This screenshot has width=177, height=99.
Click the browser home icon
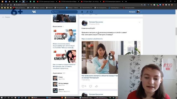11,5
